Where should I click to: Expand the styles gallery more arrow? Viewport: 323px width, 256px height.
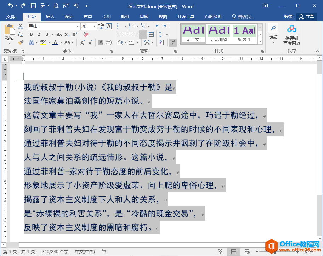[260, 41]
